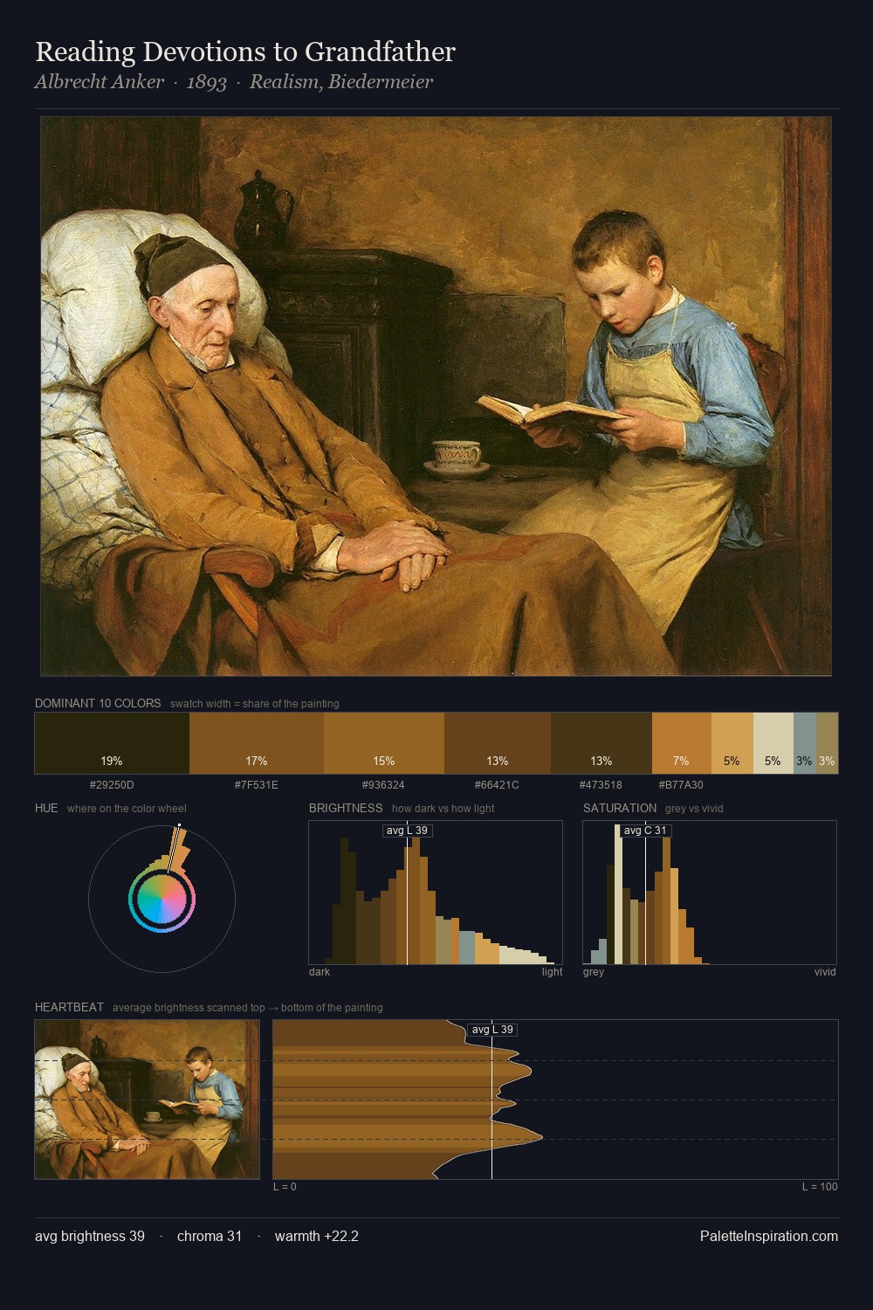Click the dark axis label
This screenshot has width=873, height=1310.
click(x=320, y=972)
